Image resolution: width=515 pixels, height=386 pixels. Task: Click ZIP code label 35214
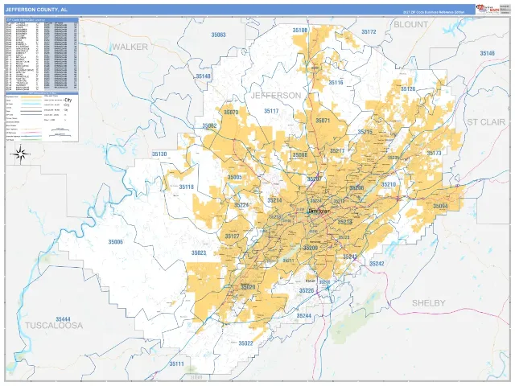(274, 200)
